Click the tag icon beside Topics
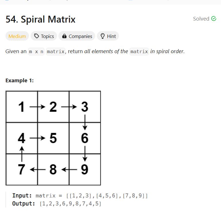221x214 pixels. pos(36,36)
